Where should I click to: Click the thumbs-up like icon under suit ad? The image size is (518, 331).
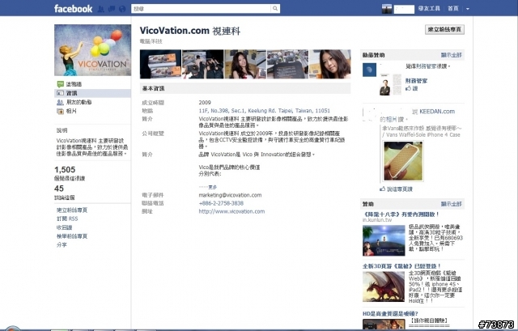[408, 88]
